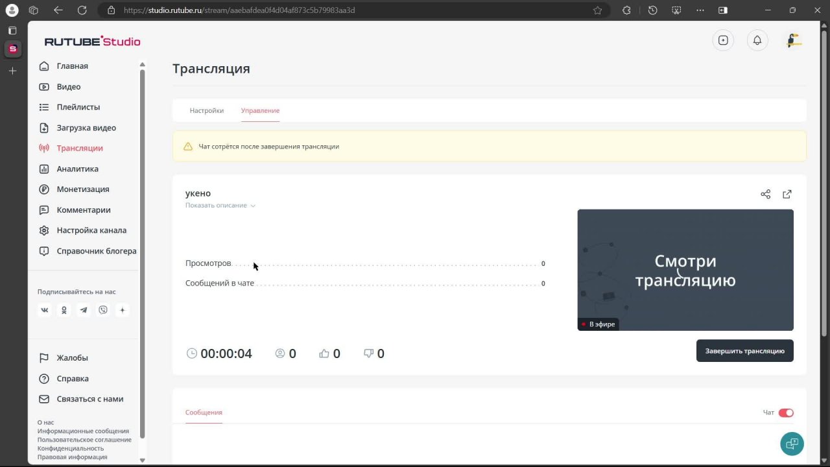Click the browser profile icon
The width and height of the screenshot is (830, 467).
point(12,10)
